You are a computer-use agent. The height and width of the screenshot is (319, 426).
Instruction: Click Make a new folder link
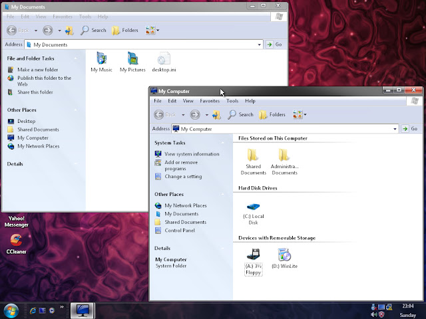(37, 70)
